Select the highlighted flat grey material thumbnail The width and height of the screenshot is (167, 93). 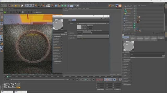coord(18,86)
